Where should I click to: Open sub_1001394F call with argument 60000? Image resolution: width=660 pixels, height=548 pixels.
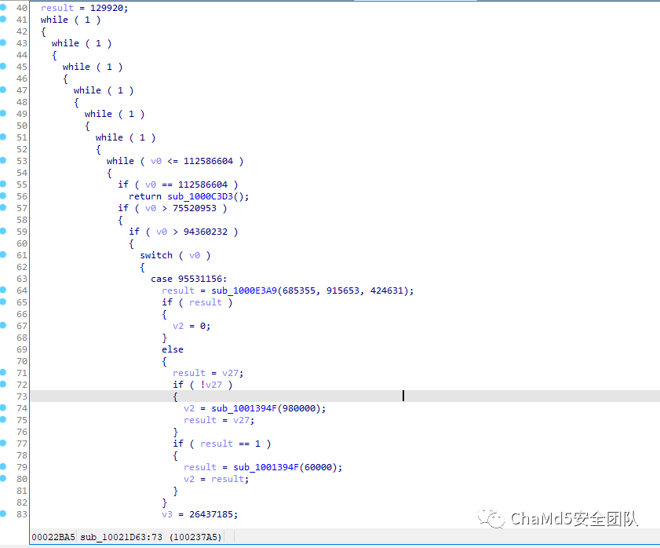(266, 468)
